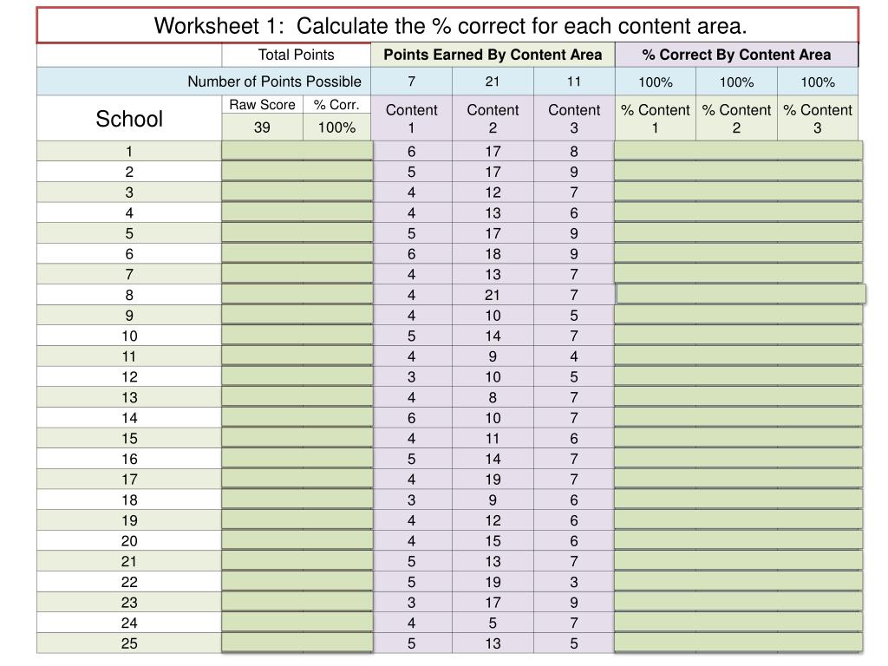Viewport: 888px width, 666px height.
Task: Select school 8's highlighted % correct input row
Action: coord(741,295)
